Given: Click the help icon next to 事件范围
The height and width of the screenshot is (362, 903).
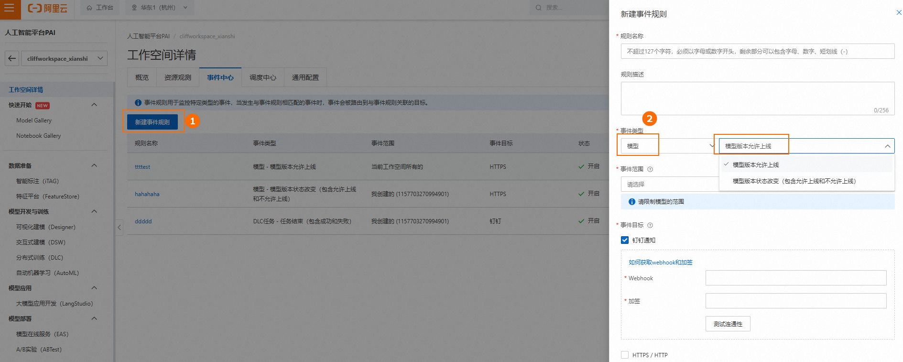Looking at the screenshot, I should point(650,169).
